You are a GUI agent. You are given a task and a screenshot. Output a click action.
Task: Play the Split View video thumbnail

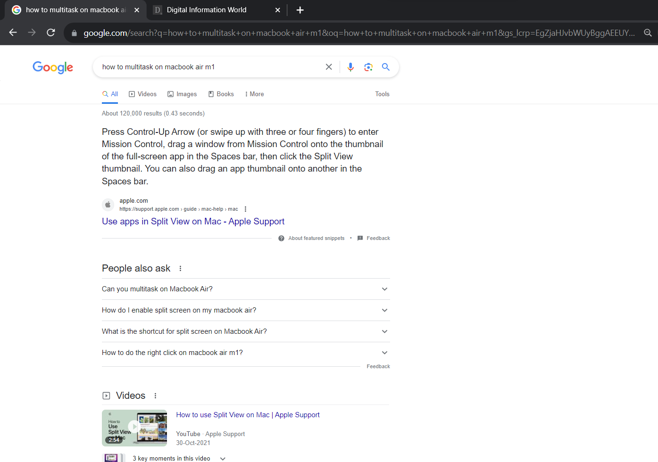pyautogui.click(x=134, y=428)
